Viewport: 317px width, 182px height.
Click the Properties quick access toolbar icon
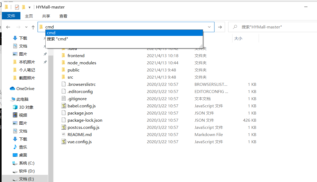click(17, 7)
